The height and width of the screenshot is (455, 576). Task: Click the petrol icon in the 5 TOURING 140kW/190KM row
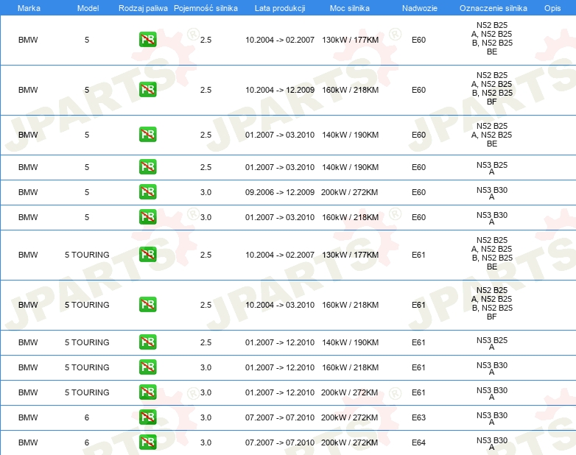pyautogui.click(x=148, y=342)
